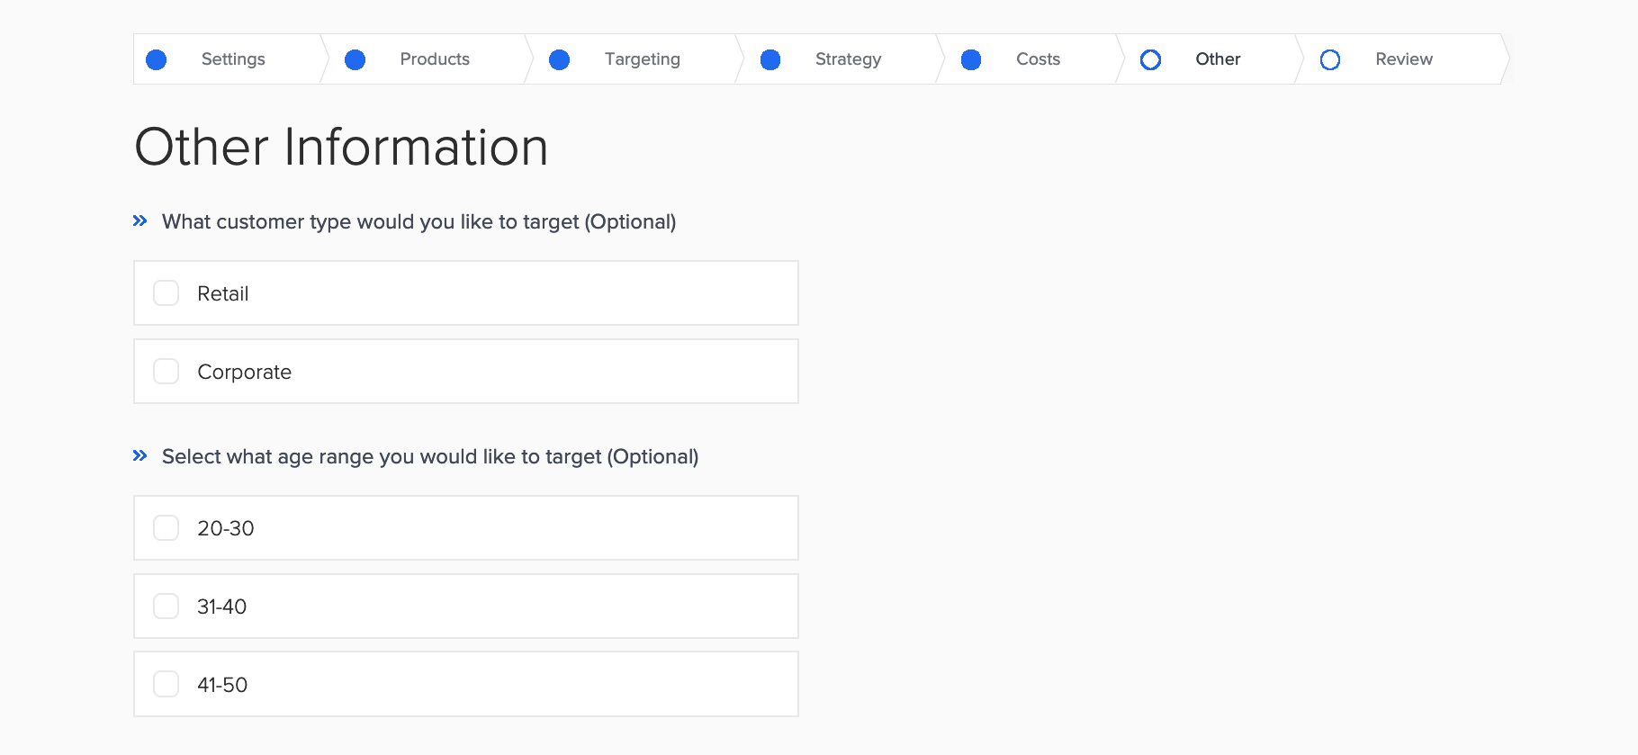This screenshot has height=755, width=1638.
Task: Click the filled circle icon beside Settings
Action: coord(157,59)
